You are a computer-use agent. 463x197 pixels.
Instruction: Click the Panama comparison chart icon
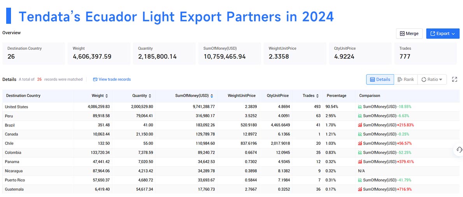point(360,162)
